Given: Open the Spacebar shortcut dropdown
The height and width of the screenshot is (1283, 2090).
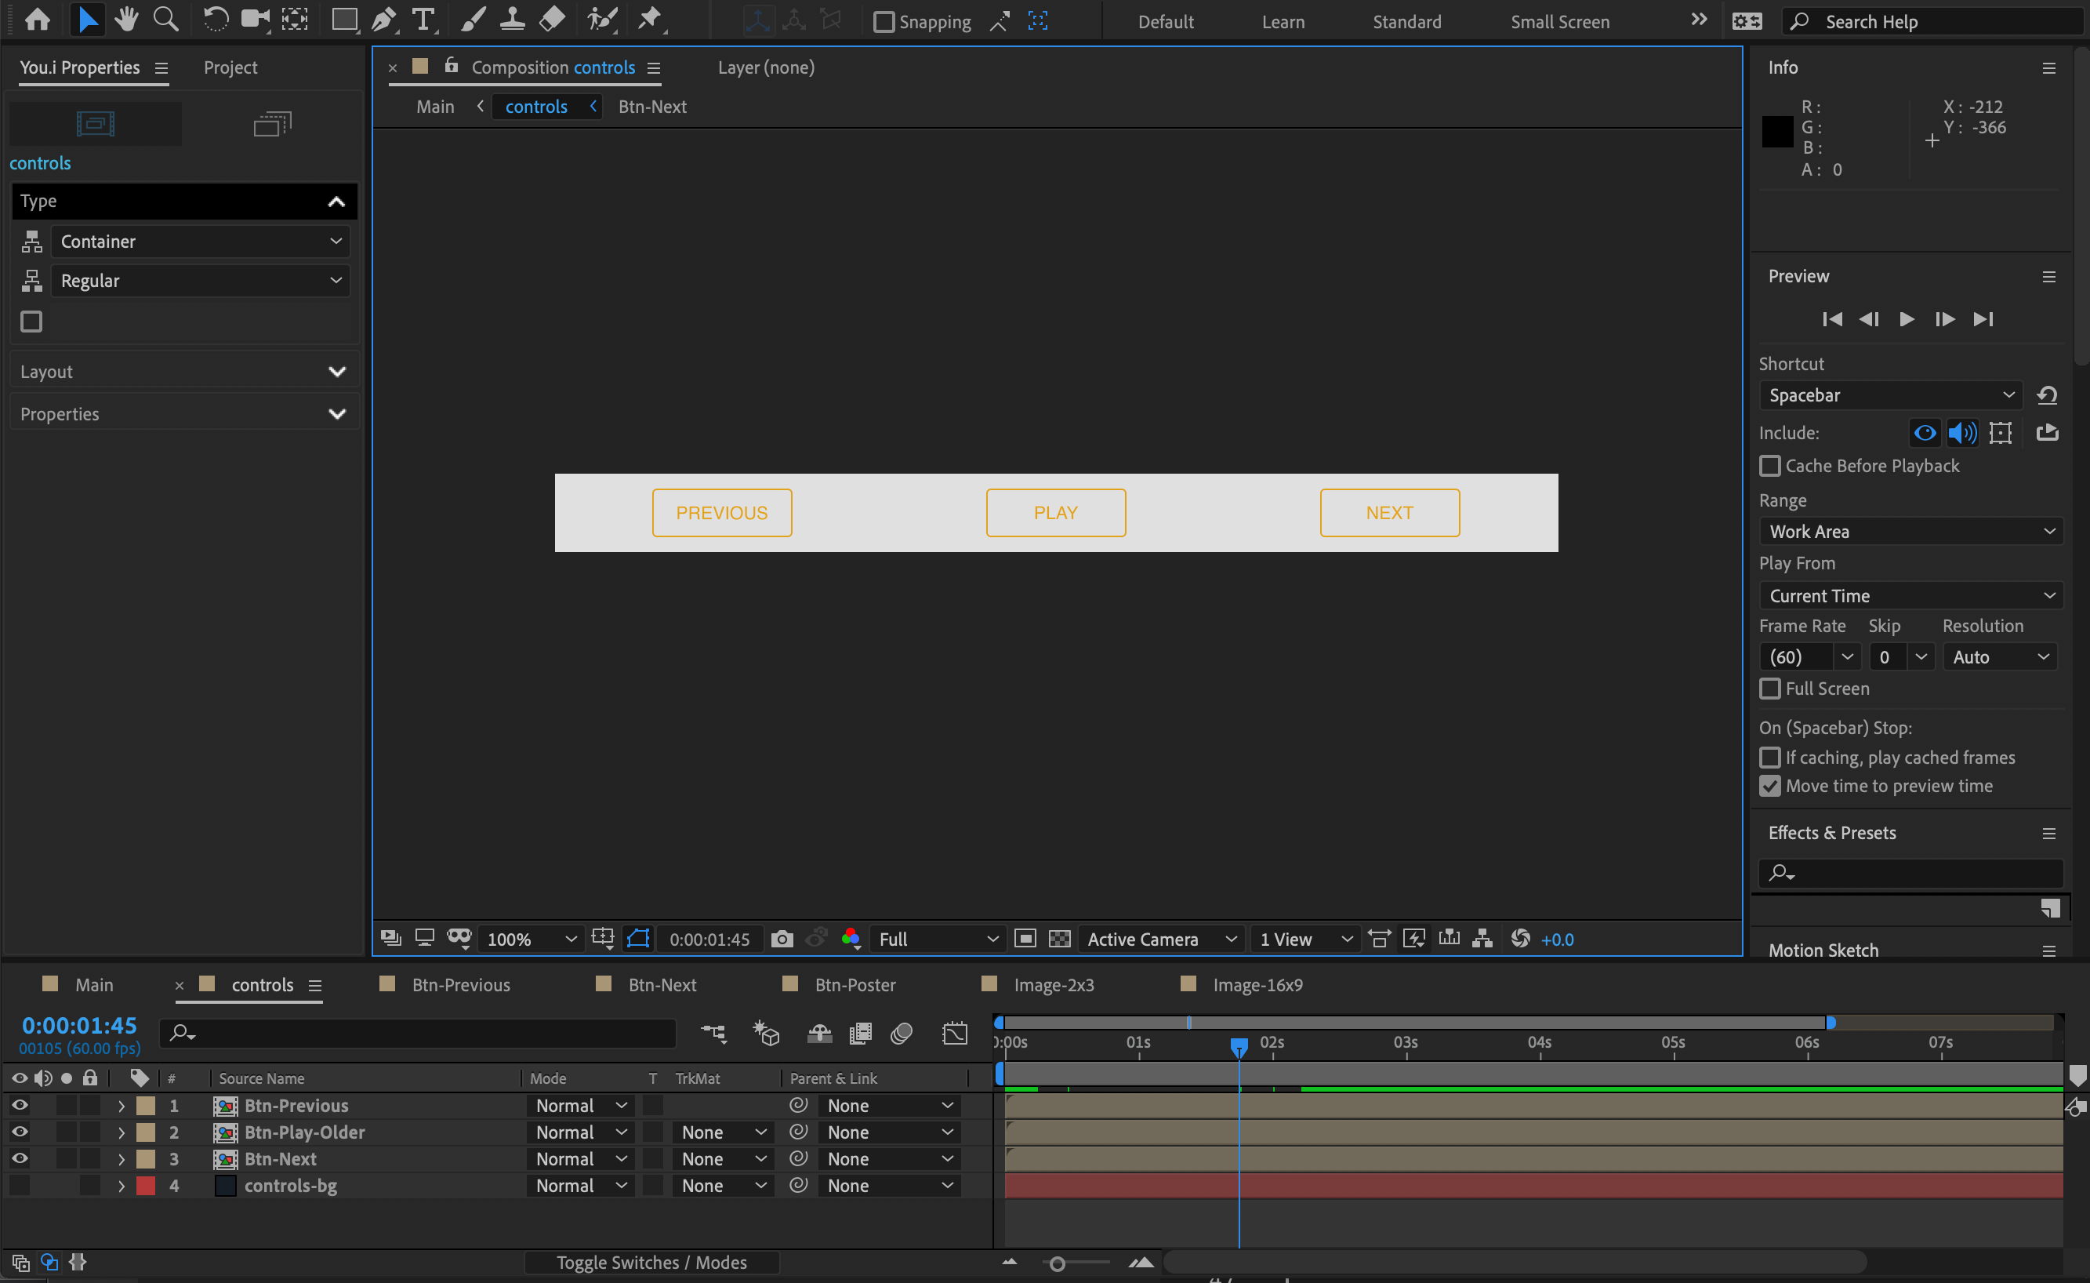Looking at the screenshot, I should 1890,395.
